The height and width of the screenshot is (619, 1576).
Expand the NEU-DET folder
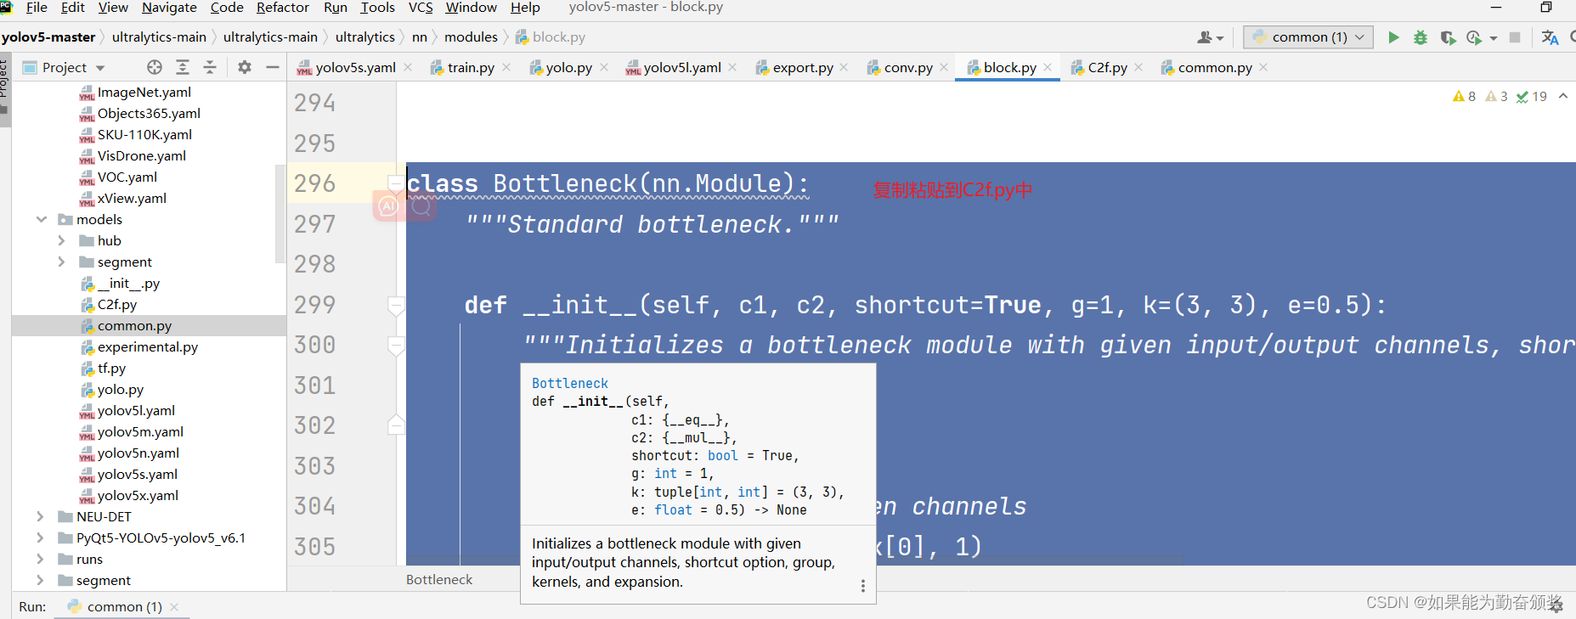pyautogui.click(x=40, y=516)
